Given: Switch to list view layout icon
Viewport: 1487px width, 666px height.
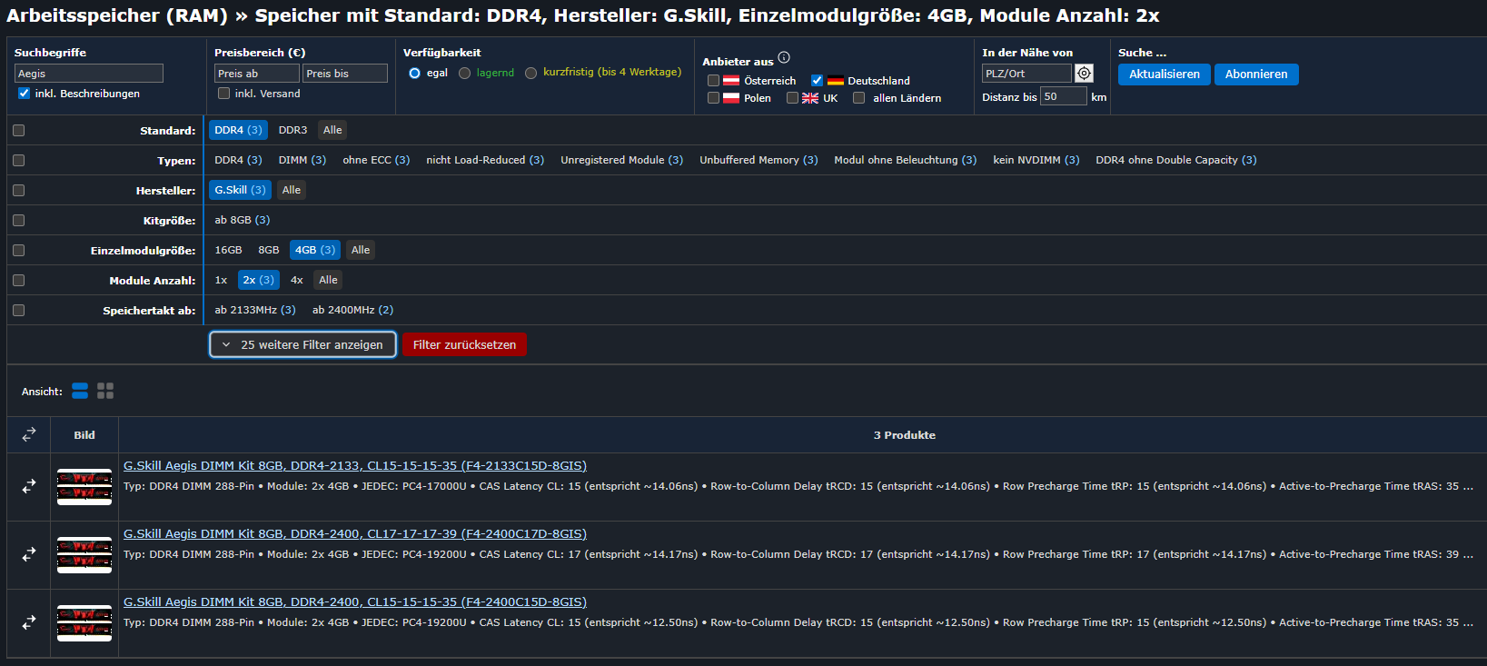Looking at the screenshot, I should click(80, 391).
